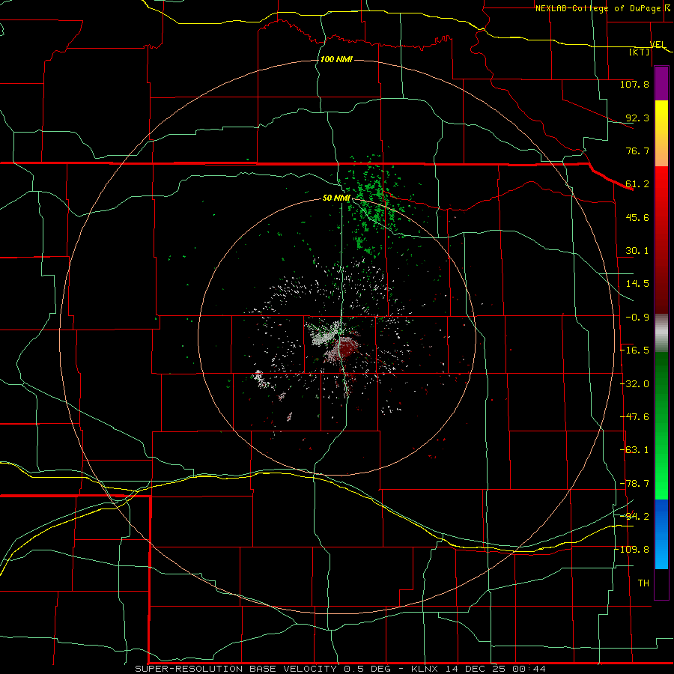This screenshot has width=674, height=674.
Task: Click the -63.1 legend value
Action: (635, 450)
